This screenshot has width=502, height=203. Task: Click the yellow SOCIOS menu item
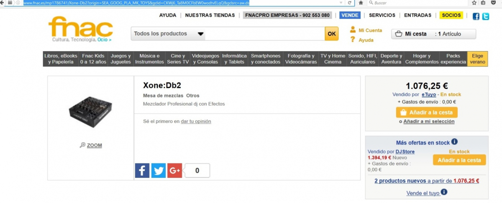click(x=451, y=15)
